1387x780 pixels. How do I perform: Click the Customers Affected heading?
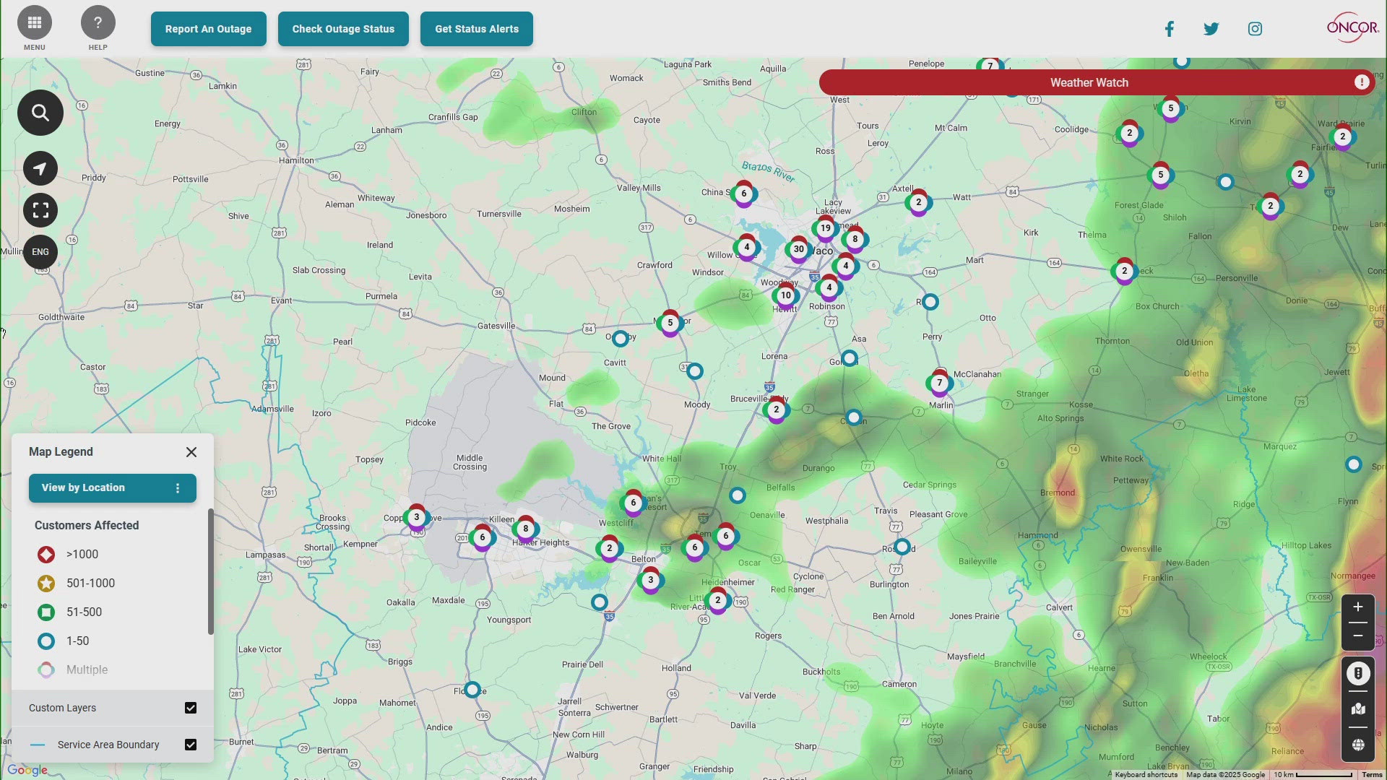tap(87, 526)
